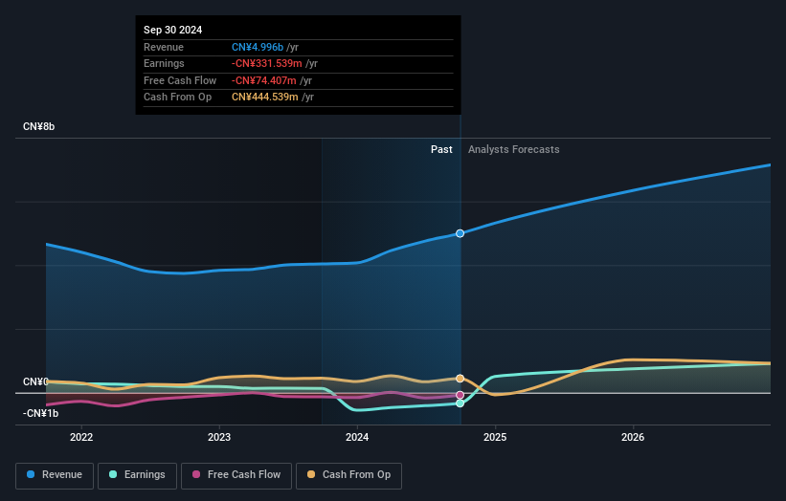Viewport: 786px width, 501px height.
Task: Click the Free Cash Flow tooltip row label
Action: (x=180, y=80)
